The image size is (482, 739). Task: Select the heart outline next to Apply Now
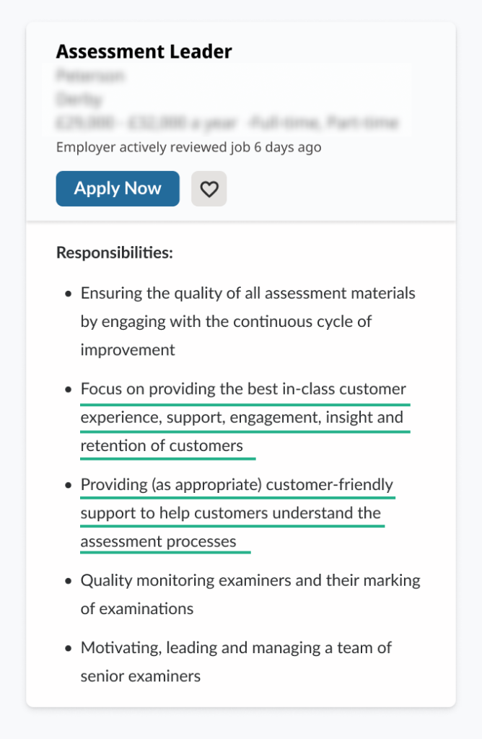[x=209, y=188]
